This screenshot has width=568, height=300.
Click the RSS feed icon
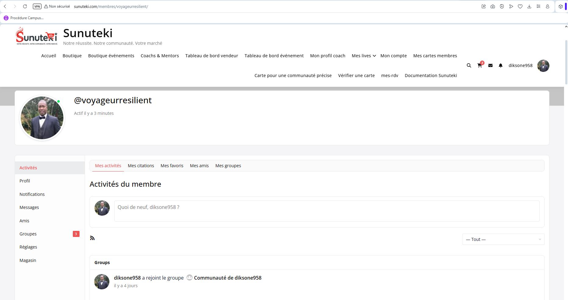[92, 238]
